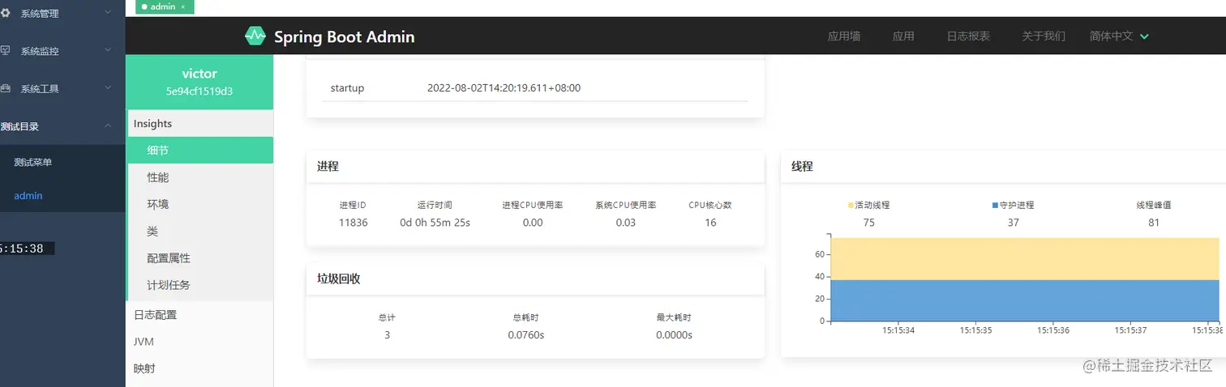Open the 计划任务 scheduled tasks page
This screenshot has width=1226, height=387.
(200, 285)
